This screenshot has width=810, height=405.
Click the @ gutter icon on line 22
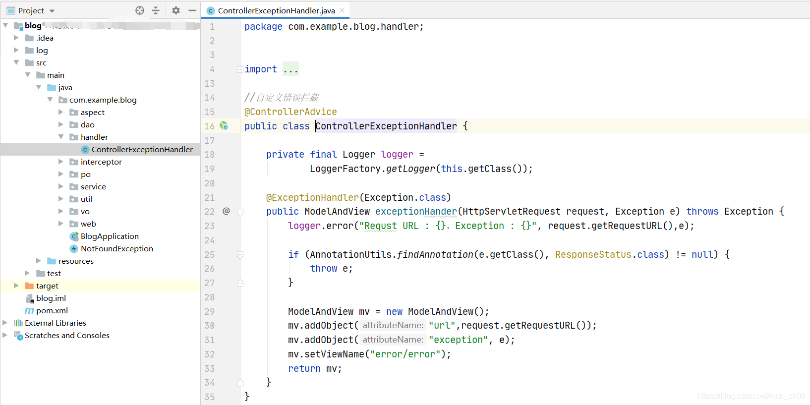click(x=226, y=211)
